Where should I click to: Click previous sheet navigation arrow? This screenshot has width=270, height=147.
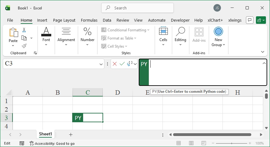coord(10,134)
